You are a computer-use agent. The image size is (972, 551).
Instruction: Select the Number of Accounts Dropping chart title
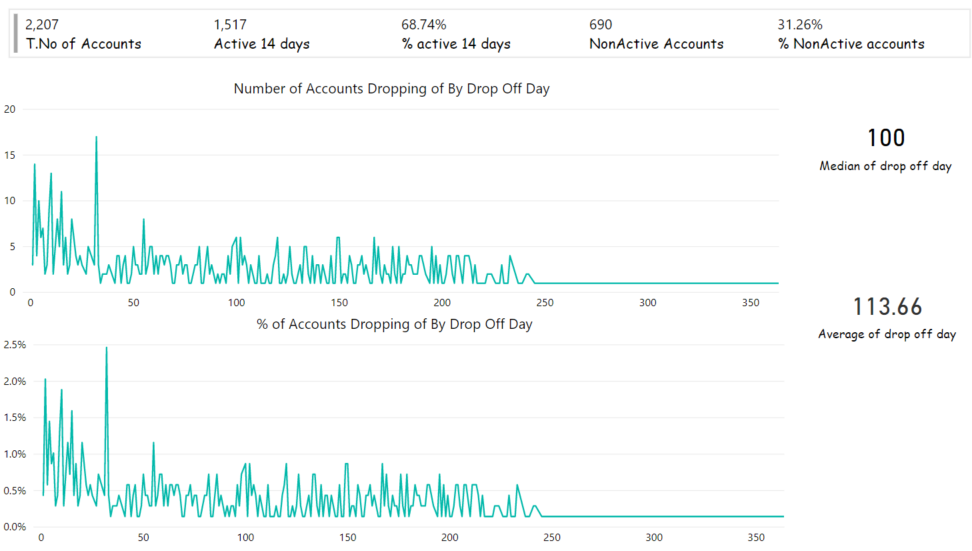point(391,89)
